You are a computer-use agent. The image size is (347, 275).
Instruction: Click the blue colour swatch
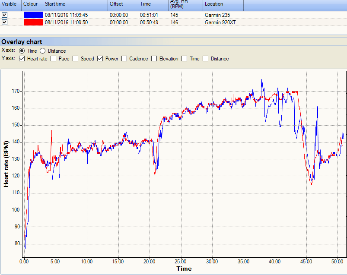pyautogui.click(x=33, y=15)
